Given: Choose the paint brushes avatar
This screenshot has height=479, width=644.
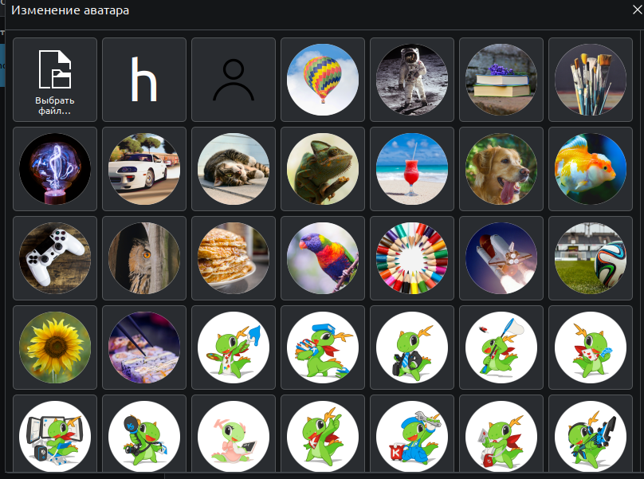Looking at the screenshot, I should tap(590, 80).
